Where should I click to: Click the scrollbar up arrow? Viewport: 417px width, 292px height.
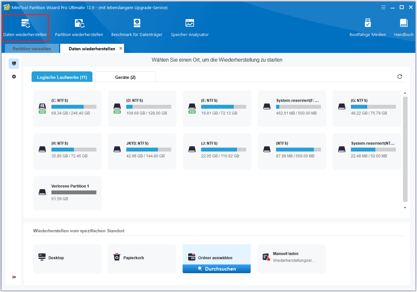(405, 94)
